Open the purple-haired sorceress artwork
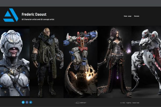This screenshot has height=107, width=161. click(x=114, y=62)
